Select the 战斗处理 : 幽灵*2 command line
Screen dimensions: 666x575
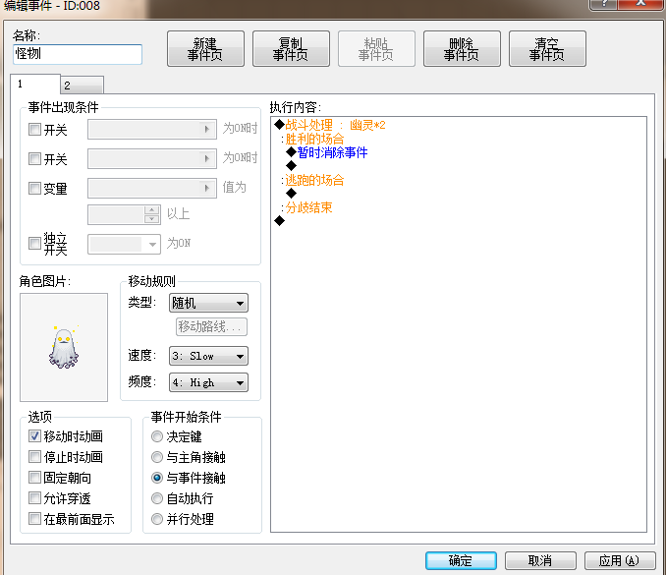pos(330,125)
